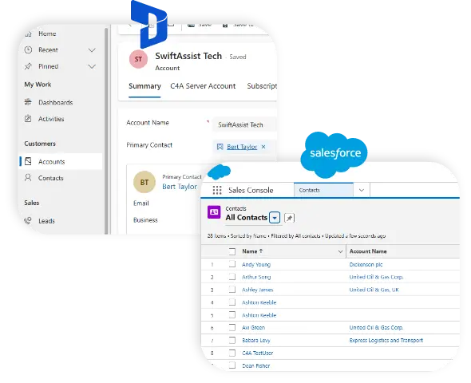Open United Oil & Gas Corp. in Arthur Song row
471x383 pixels.
[x=376, y=277]
